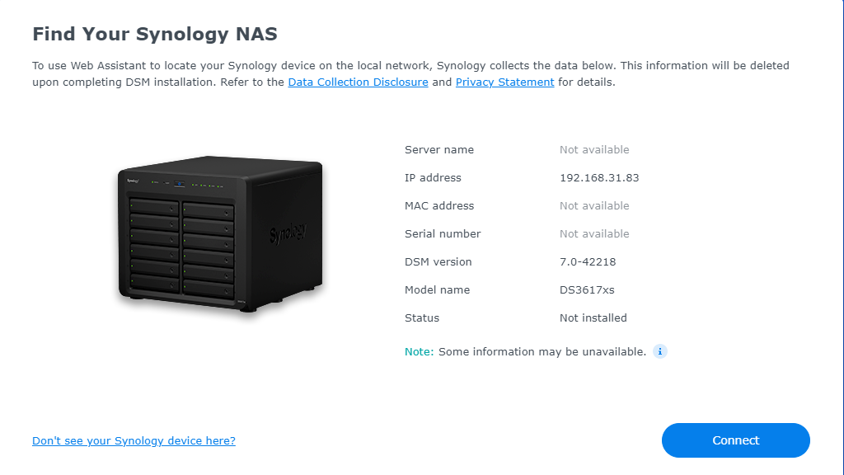Click the Server name label
The width and height of the screenshot is (844, 475).
click(x=438, y=150)
